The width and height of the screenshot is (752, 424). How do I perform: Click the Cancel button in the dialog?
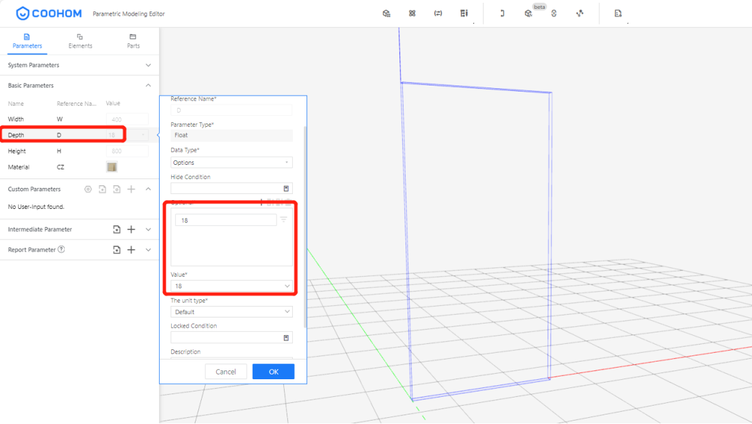coord(226,372)
